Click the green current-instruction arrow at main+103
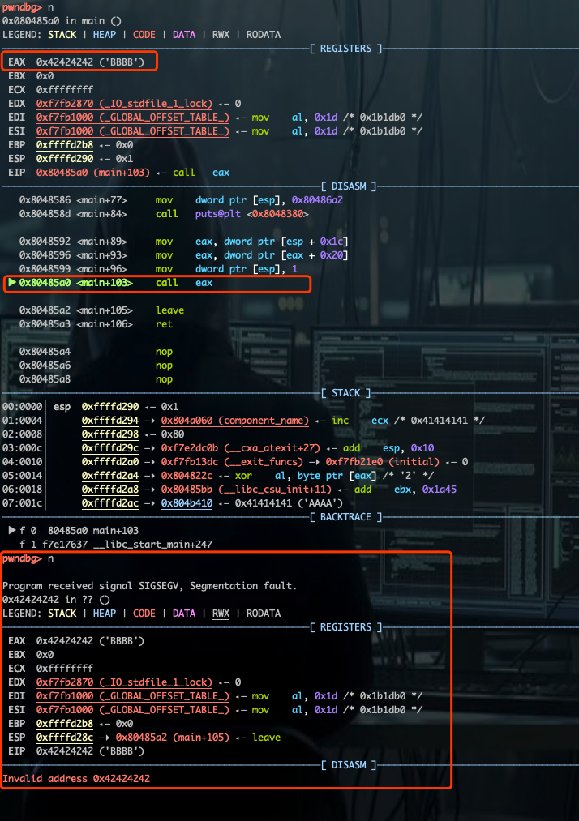Viewport: 579px width, 821px height. coord(11,283)
